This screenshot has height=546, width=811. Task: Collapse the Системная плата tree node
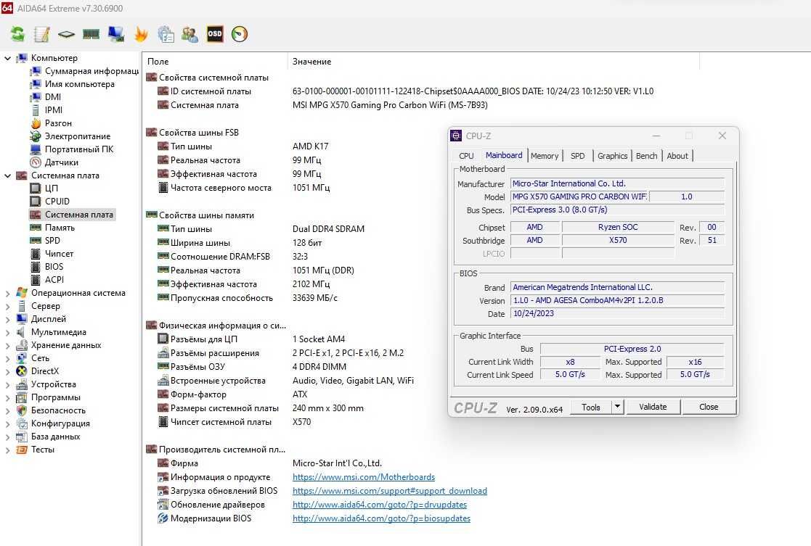click(7, 175)
